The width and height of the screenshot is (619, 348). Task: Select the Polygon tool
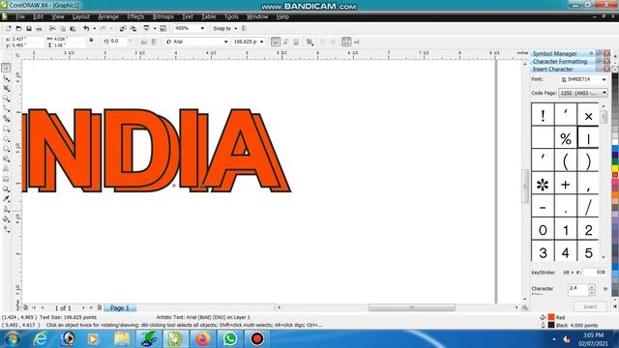6,149
